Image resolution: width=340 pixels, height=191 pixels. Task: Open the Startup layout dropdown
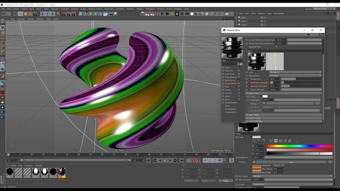click(x=324, y=9)
